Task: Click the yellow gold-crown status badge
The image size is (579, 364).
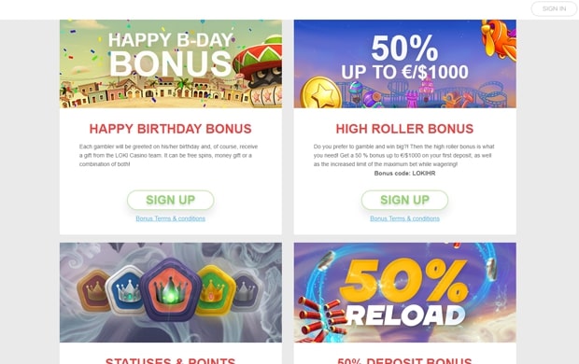Action: pyautogui.click(x=216, y=290)
